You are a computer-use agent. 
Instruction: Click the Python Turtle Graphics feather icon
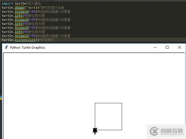6,47
